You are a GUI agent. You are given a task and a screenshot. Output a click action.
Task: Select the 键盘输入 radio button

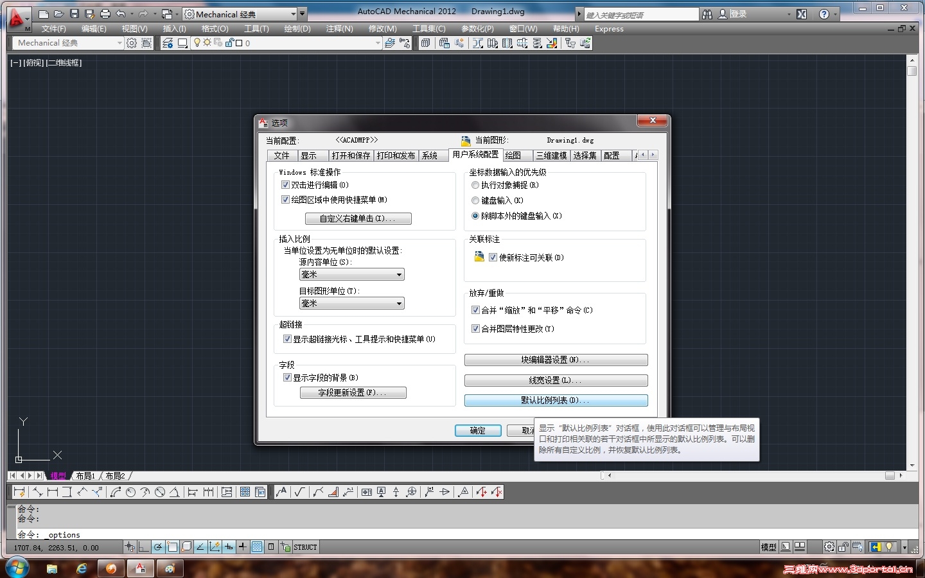[x=475, y=200]
